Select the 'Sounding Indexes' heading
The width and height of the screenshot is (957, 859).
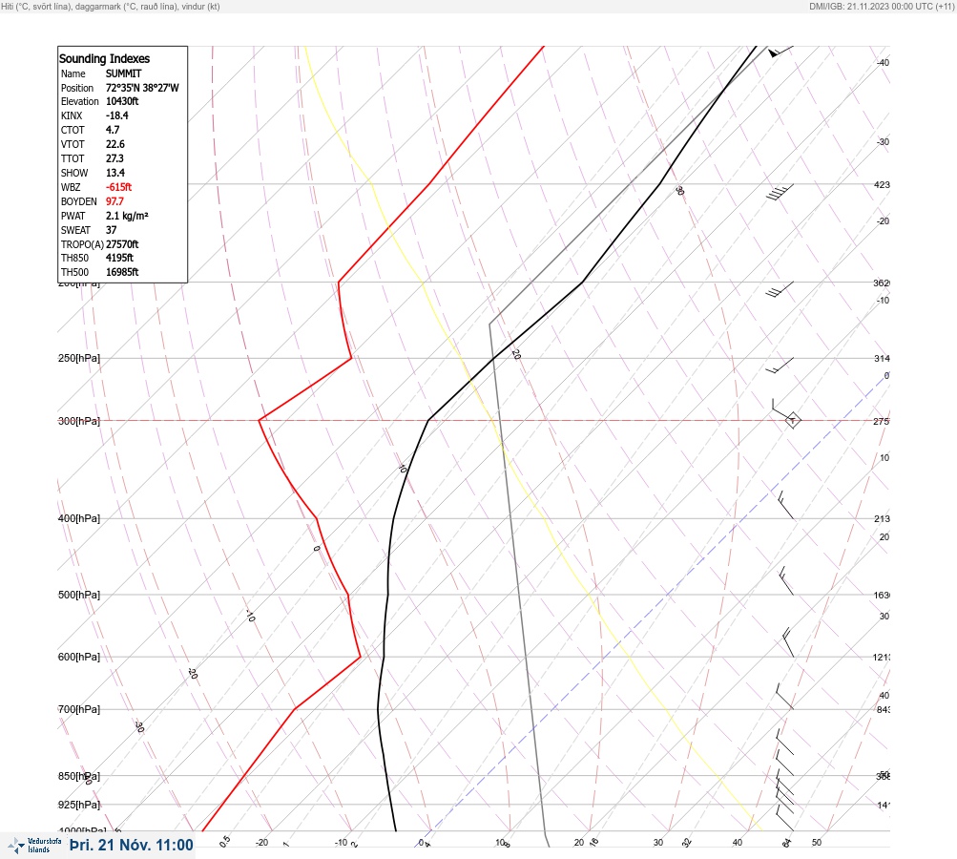104,58
